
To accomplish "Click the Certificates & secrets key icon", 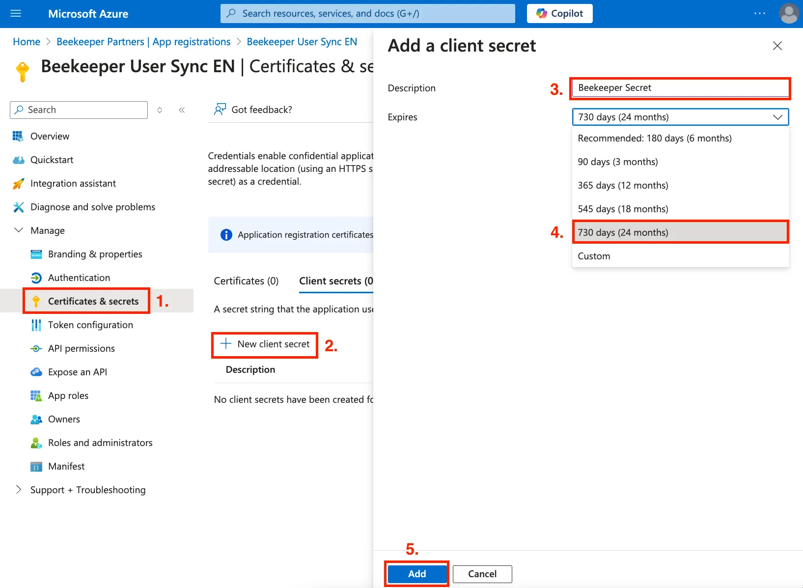I will tap(36, 302).
